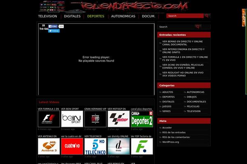
Task: Open the Formula 1 logo thumbnail
Action: click(x=49, y=119)
